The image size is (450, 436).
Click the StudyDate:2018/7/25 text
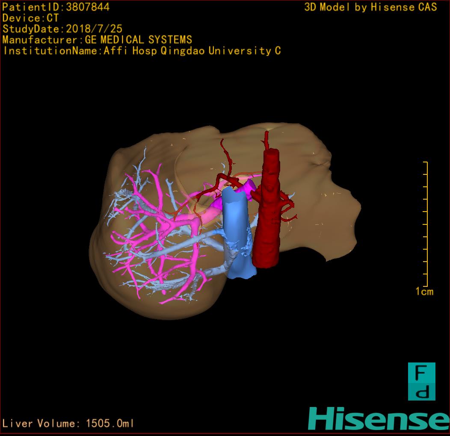click(x=62, y=29)
